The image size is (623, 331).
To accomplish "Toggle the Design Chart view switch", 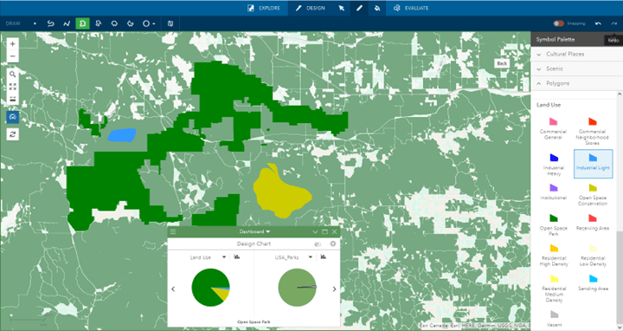I will 318,243.
